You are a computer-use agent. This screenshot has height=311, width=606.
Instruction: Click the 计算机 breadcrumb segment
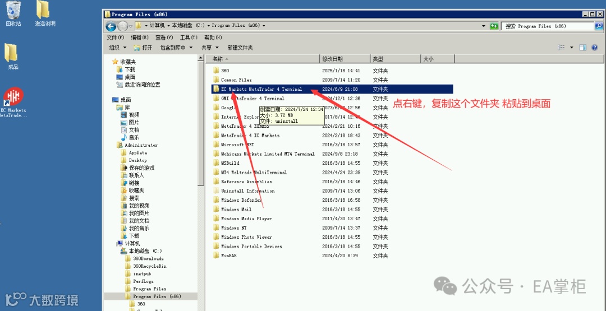157,25
